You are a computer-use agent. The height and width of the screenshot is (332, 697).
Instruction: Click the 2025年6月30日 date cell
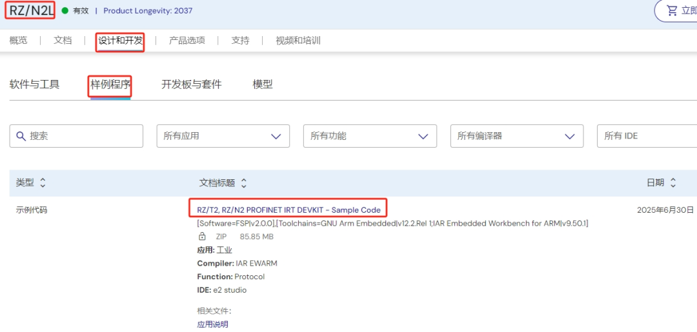point(665,210)
